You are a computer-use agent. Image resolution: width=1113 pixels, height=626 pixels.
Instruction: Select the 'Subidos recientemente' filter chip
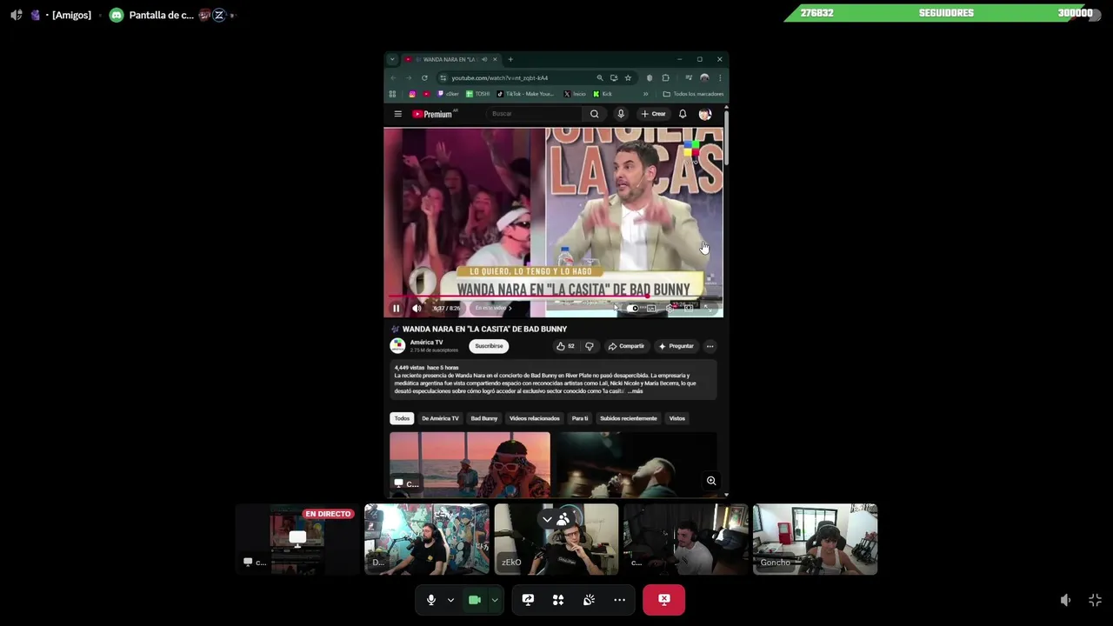coord(629,418)
